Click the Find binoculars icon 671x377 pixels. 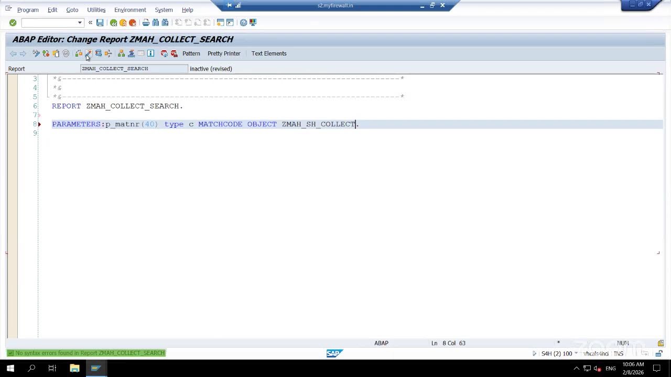(x=156, y=23)
